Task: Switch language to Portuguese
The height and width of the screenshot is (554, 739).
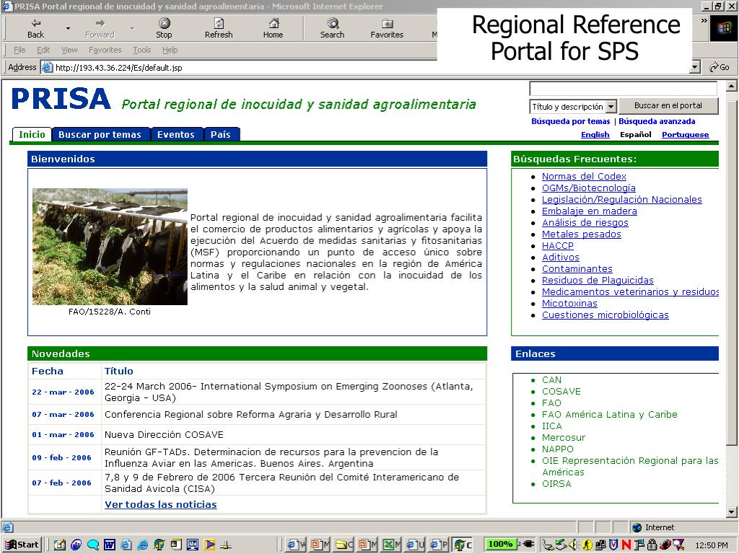Action: tap(686, 135)
